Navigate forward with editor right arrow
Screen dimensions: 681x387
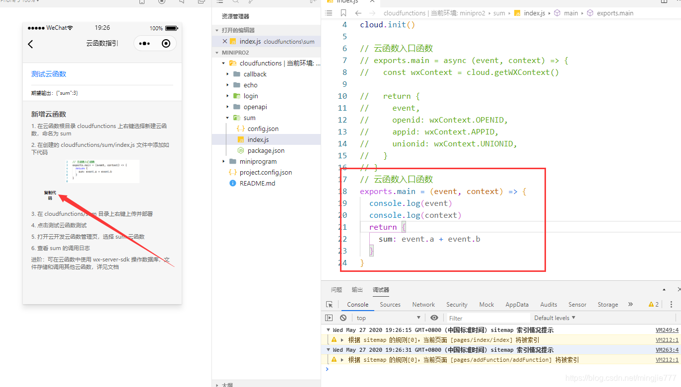click(x=372, y=13)
